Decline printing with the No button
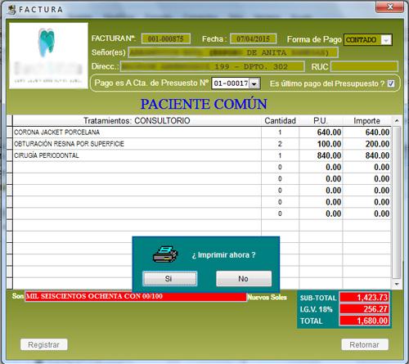The image size is (409, 364). point(244,278)
